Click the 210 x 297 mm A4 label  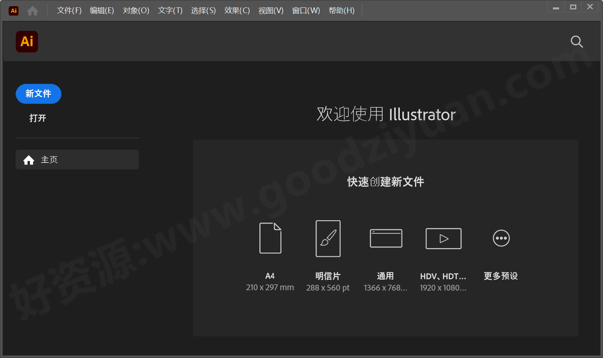click(x=270, y=287)
